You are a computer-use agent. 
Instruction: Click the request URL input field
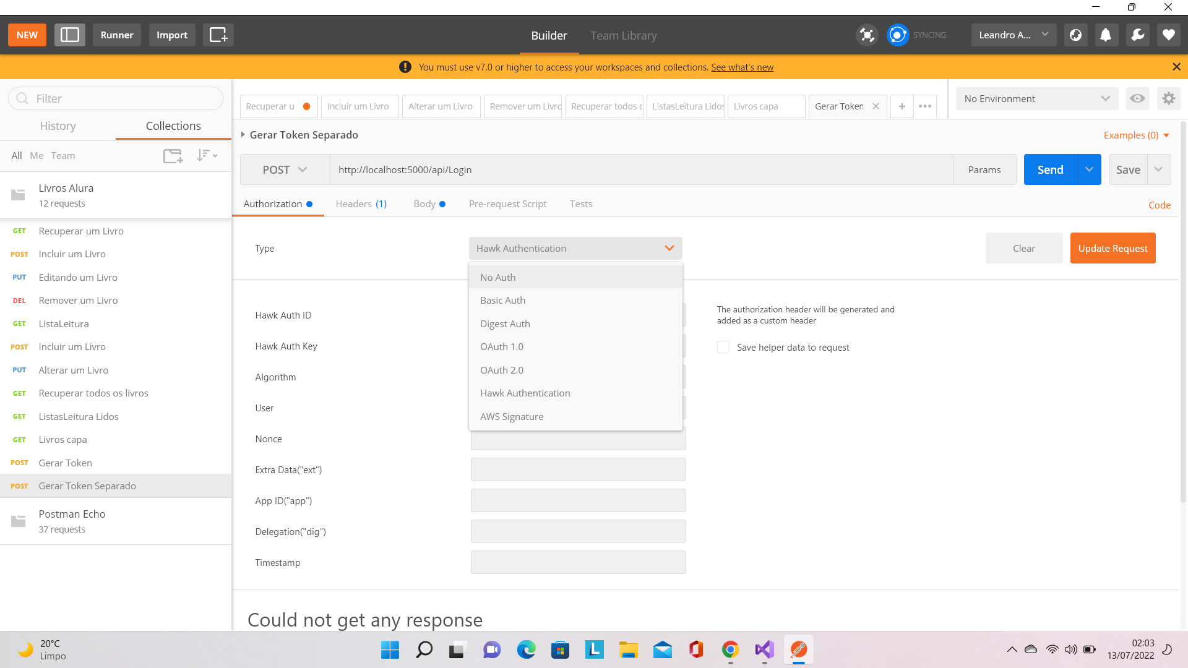pos(641,169)
